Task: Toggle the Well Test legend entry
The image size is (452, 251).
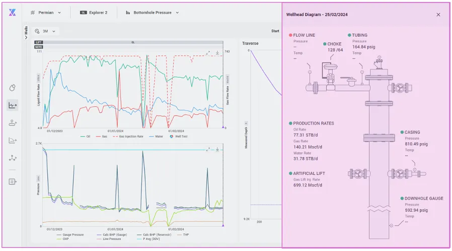Action: (x=179, y=137)
